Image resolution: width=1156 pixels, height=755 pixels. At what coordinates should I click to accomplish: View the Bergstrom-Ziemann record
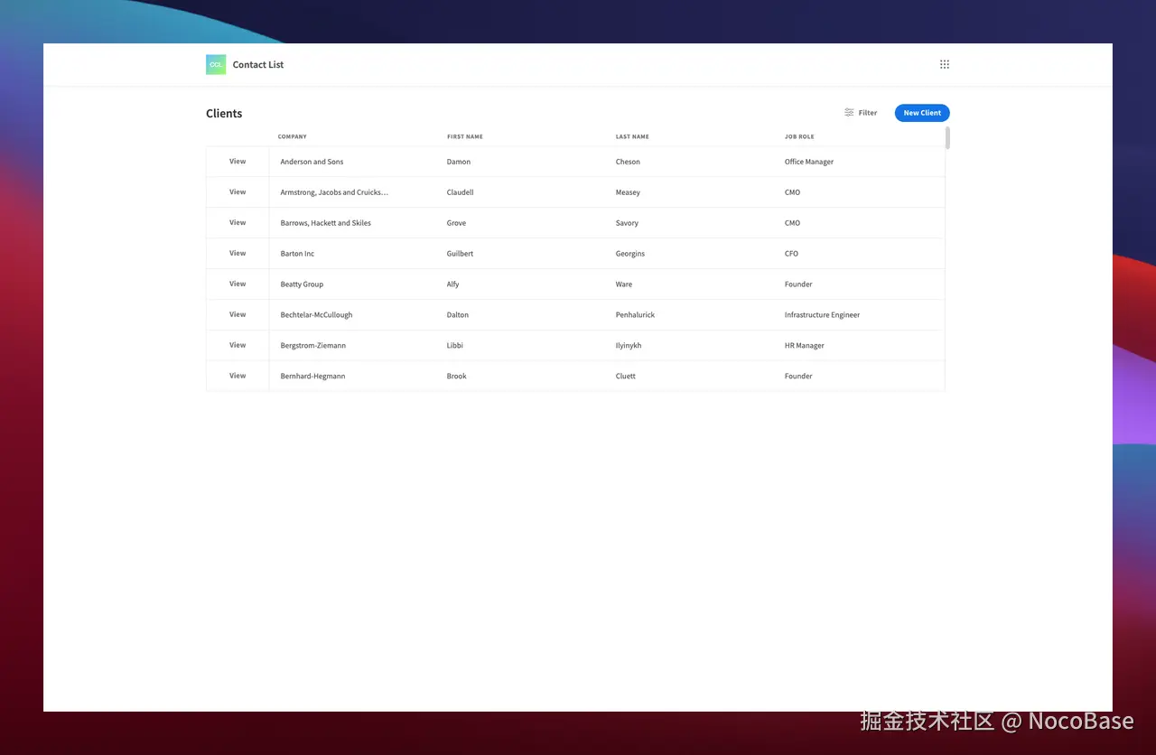point(237,345)
